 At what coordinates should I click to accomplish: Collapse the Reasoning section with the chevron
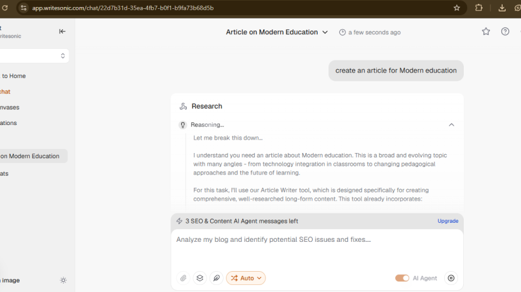(x=451, y=125)
